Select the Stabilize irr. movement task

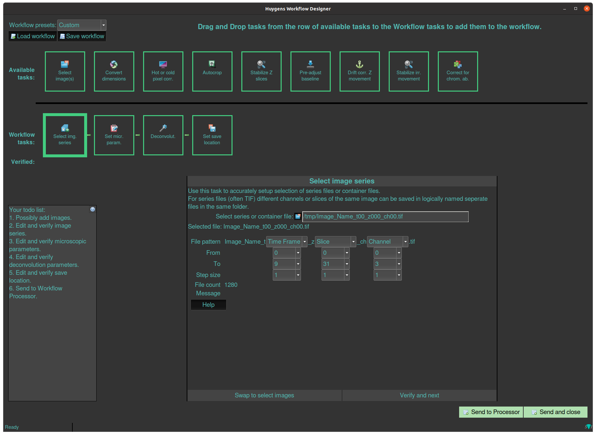tap(409, 71)
